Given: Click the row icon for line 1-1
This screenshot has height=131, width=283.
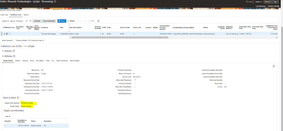Looking at the screenshot, I should 7,34.
